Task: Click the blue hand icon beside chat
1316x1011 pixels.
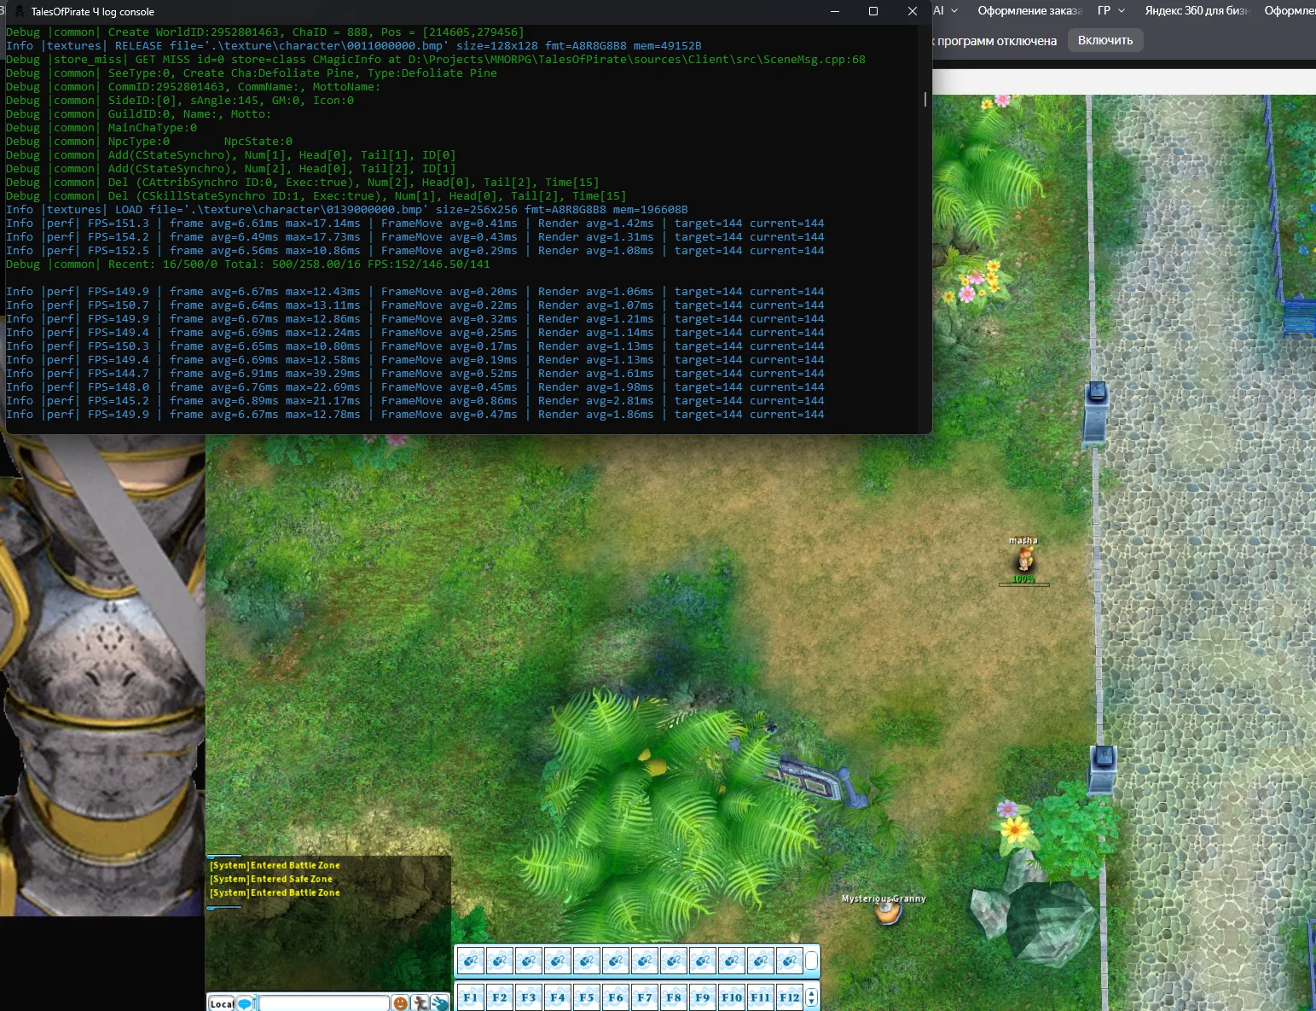Action: pyautogui.click(x=440, y=1002)
